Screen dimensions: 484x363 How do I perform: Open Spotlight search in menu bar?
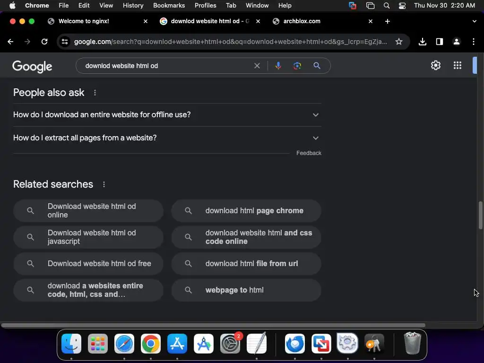click(386, 6)
